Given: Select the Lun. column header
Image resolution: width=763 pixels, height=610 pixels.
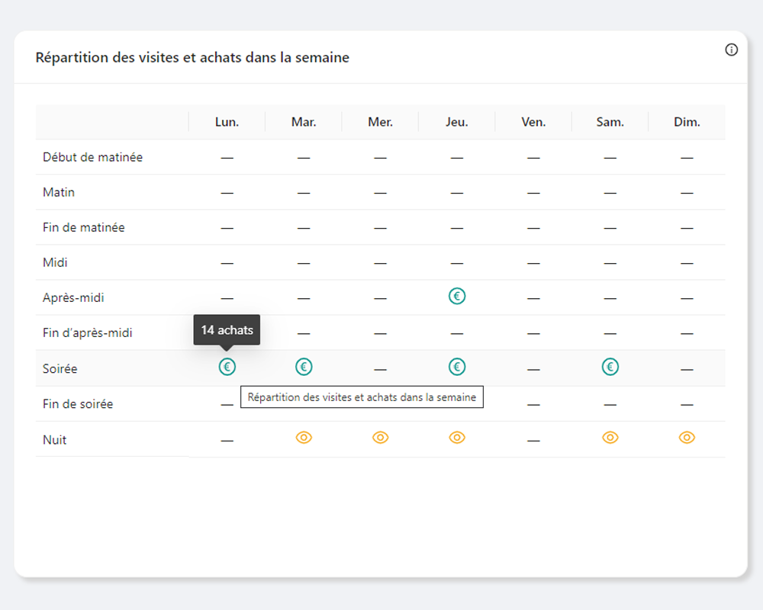Looking at the screenshot, I should [x=227, y=121].
